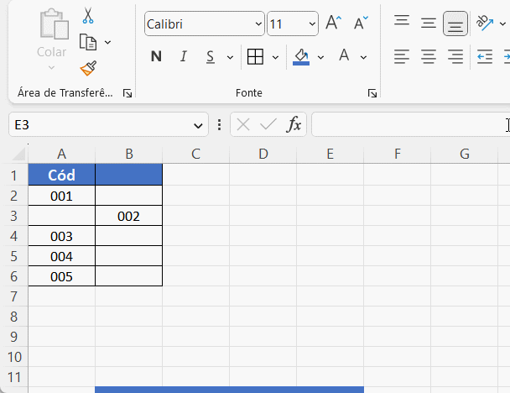Increase font size with the larger A icon
The image size is (510, 393).
333,24
